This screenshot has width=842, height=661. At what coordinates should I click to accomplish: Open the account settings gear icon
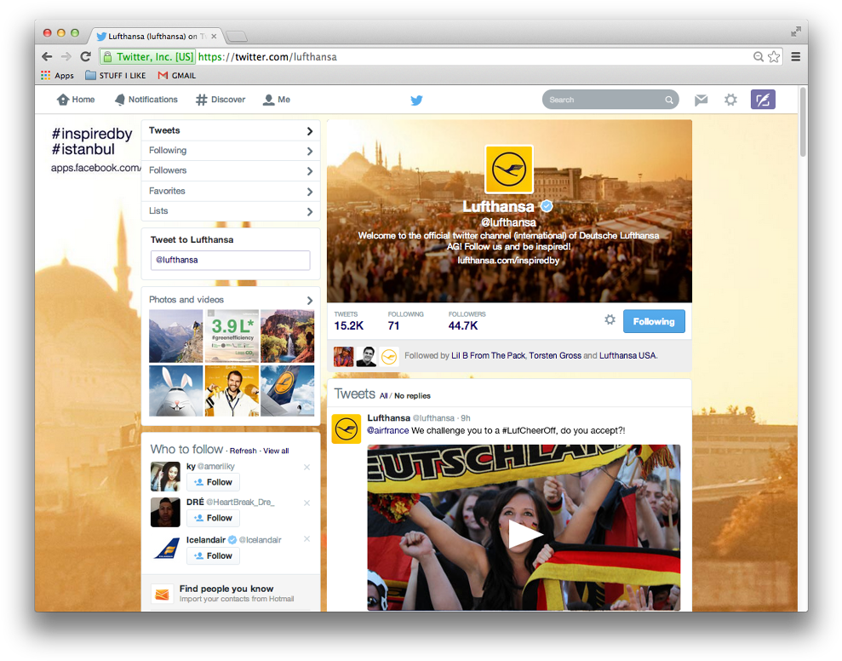[730, 100]
